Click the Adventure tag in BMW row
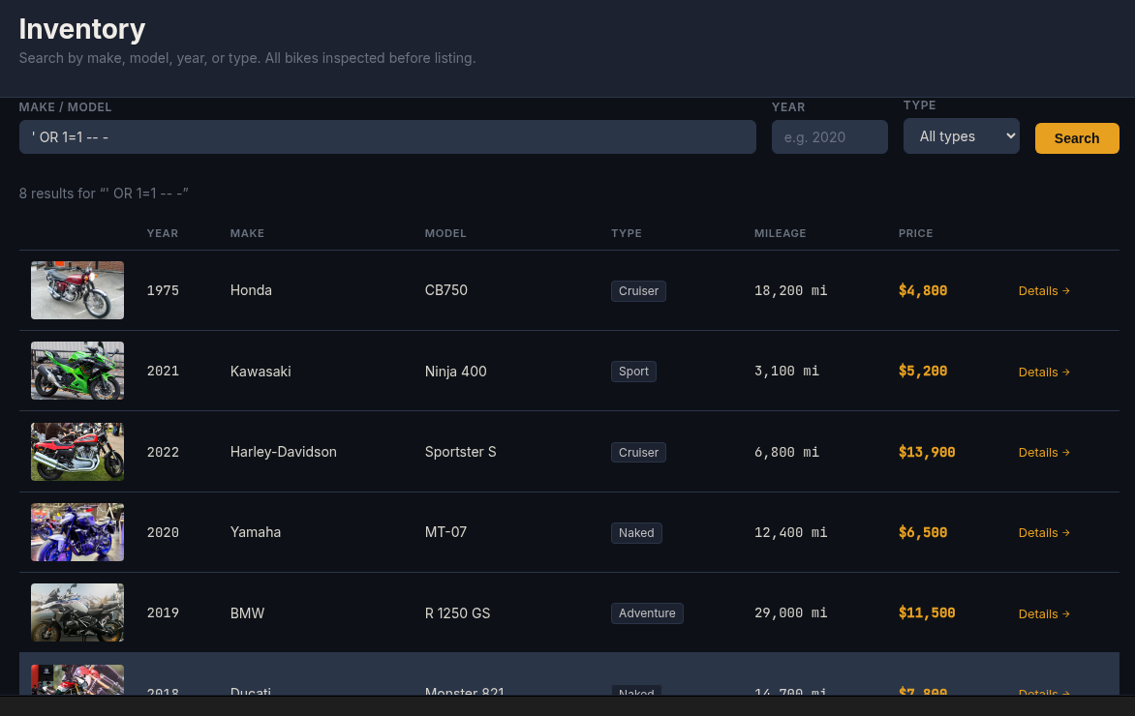The width and height of the screenshot is (1135, 716). 647,612
